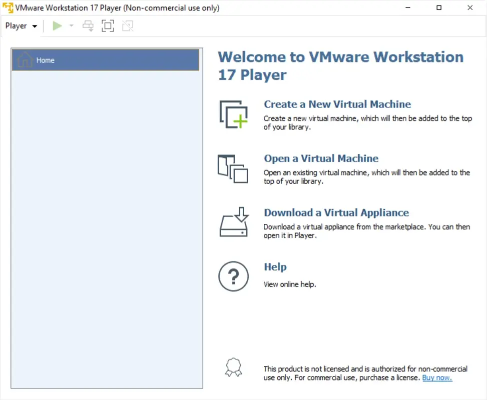Open the Player menu dropdown arrow
Viewport: 487px width, 400px height.
[35, 25]
